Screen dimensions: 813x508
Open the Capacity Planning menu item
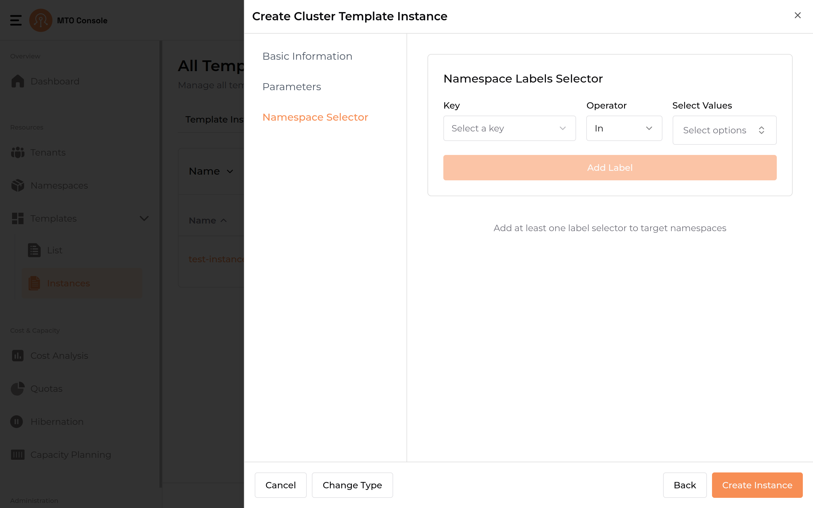[x=71, y=454]
